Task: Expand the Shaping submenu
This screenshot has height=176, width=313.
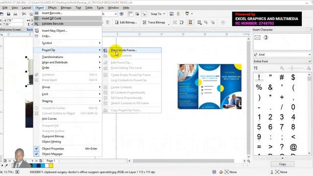Action: click(x=67, y=101)
